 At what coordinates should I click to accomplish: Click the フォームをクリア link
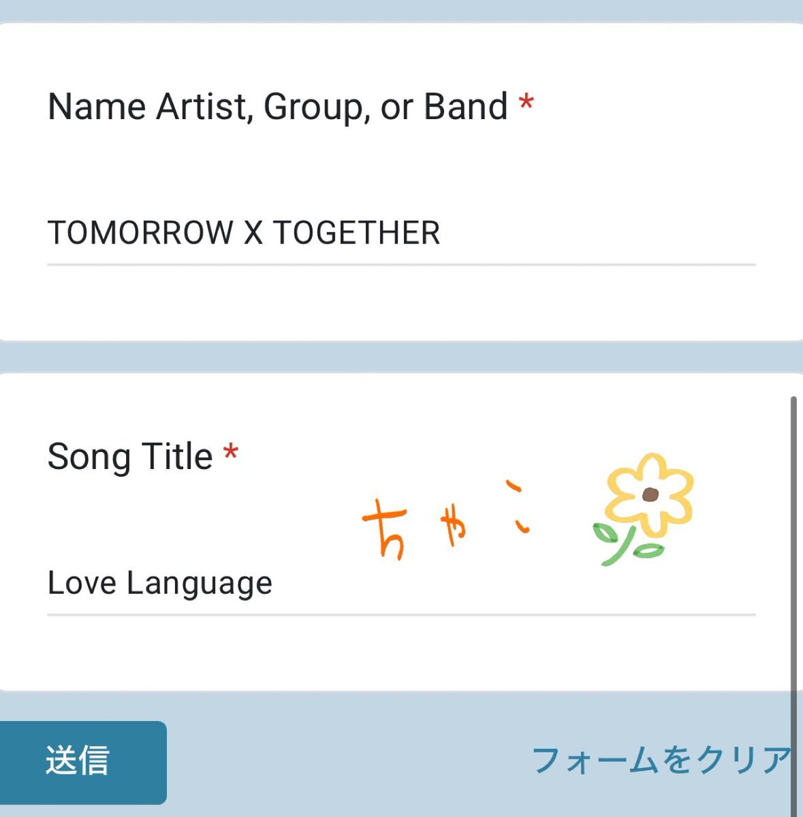661,760
